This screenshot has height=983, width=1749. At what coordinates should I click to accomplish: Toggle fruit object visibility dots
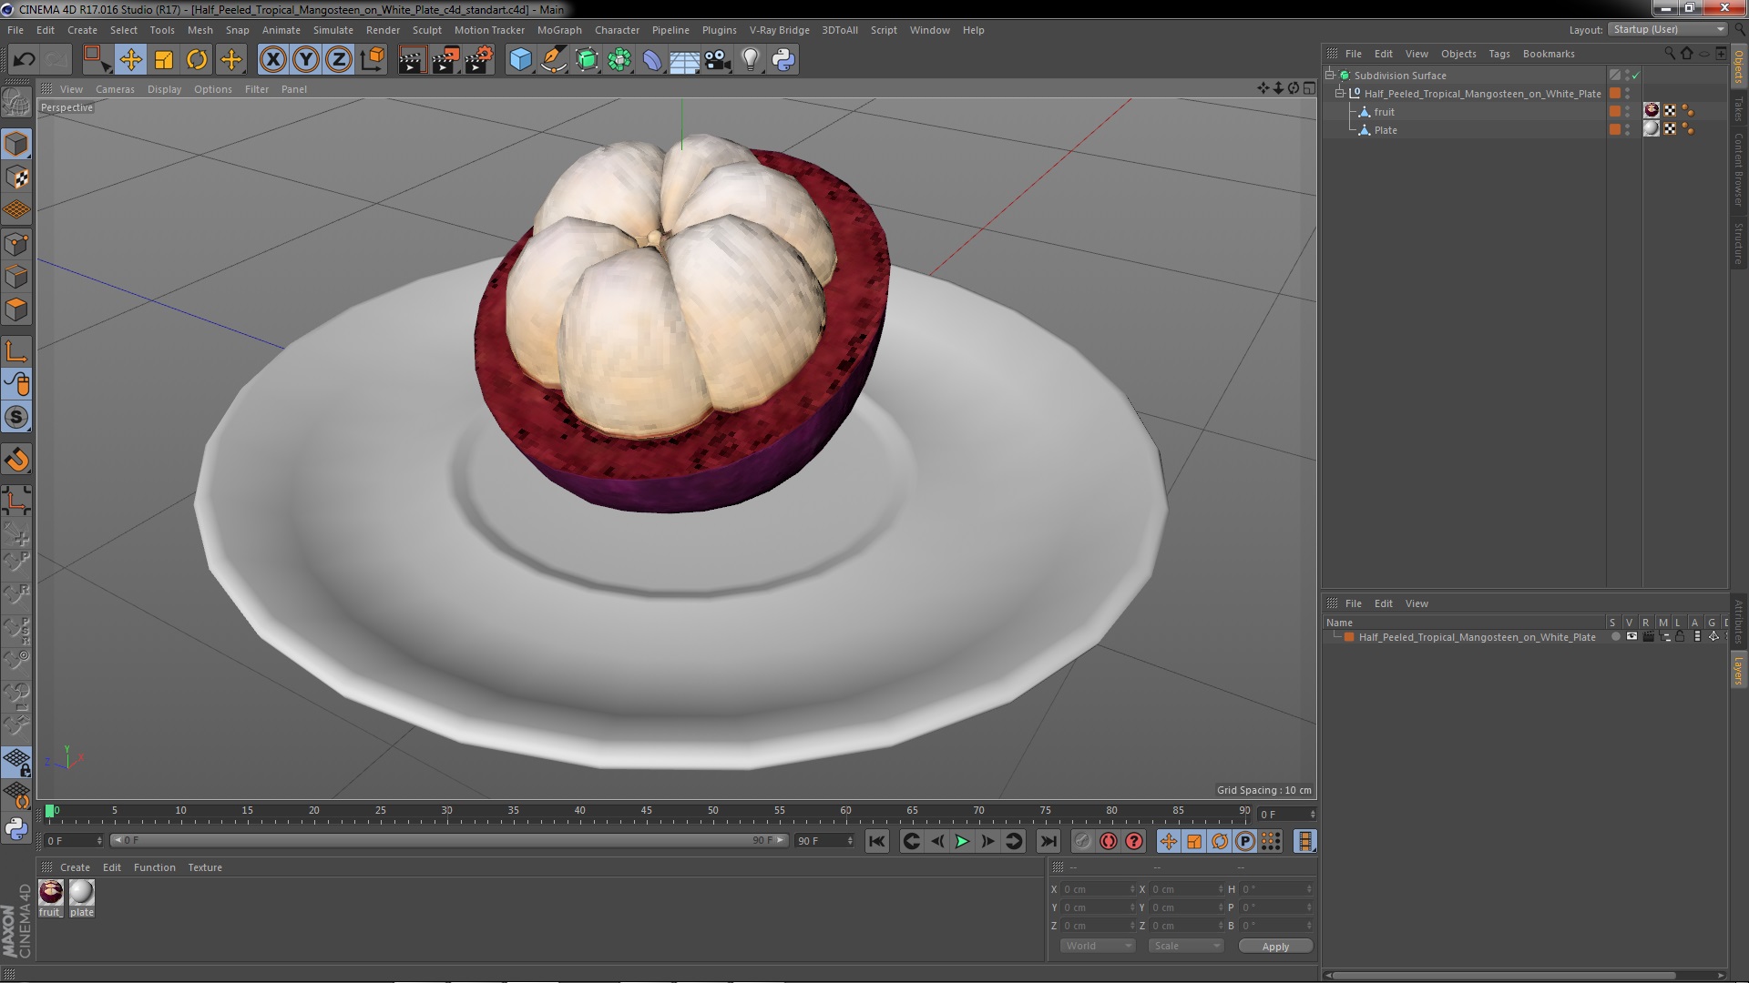pos(1628,111)
